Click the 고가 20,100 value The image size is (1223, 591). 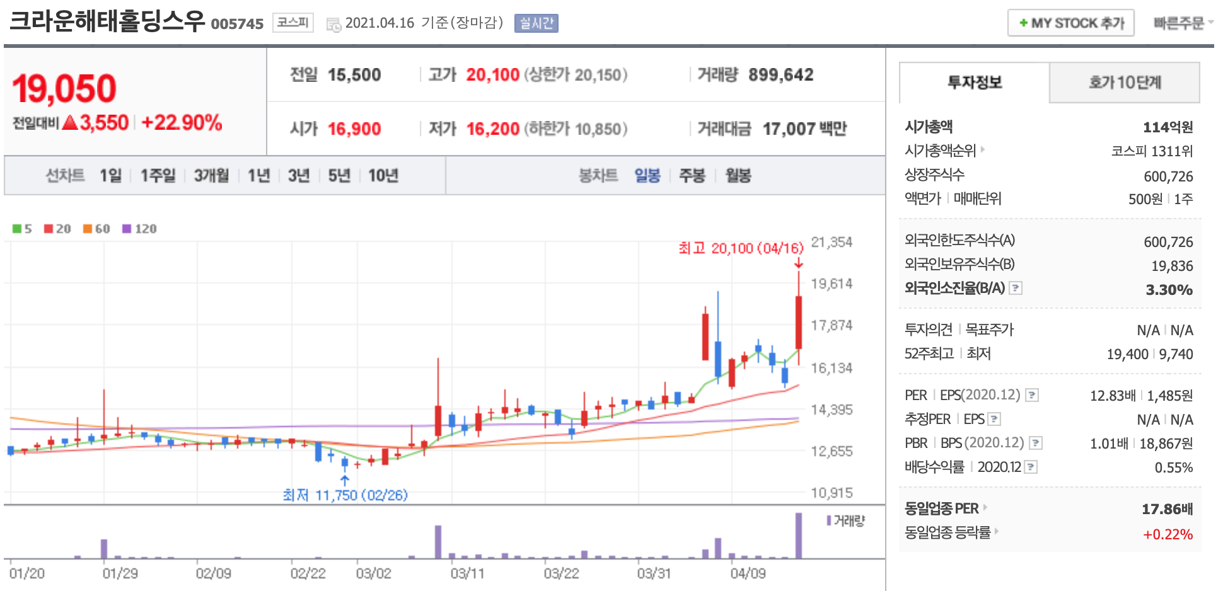click(493, 75)
